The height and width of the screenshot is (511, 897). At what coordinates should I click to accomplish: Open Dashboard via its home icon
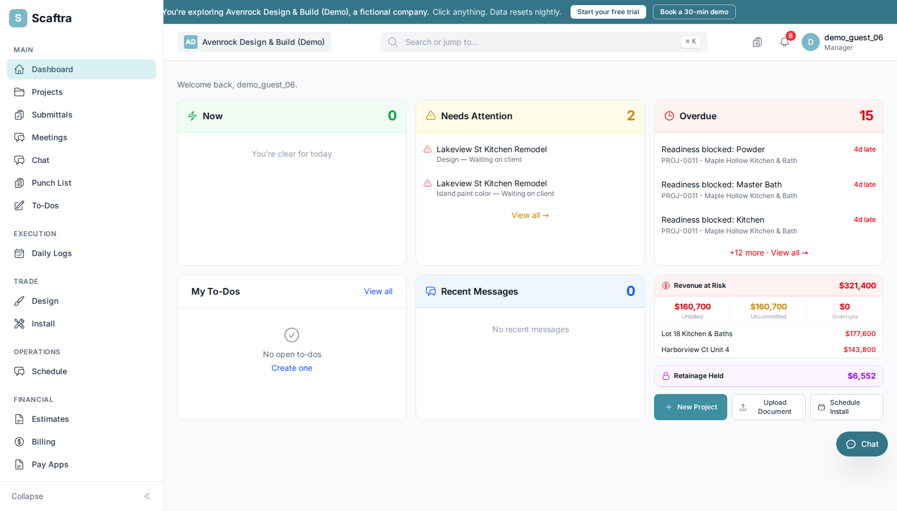pyautogui.click(x=19, y=69)
